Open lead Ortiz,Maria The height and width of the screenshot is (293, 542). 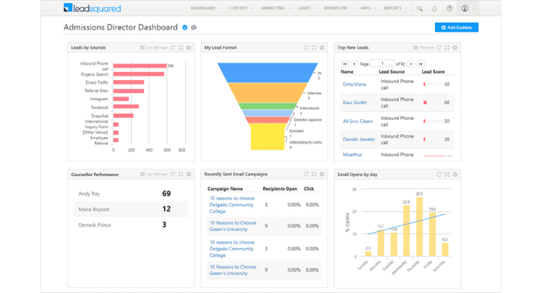tap(354, 84)
